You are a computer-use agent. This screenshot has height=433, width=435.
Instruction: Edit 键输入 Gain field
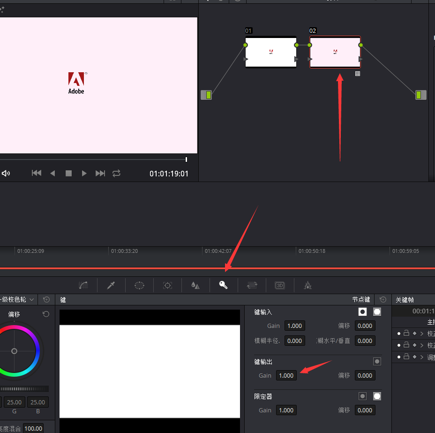pos(295,326)
